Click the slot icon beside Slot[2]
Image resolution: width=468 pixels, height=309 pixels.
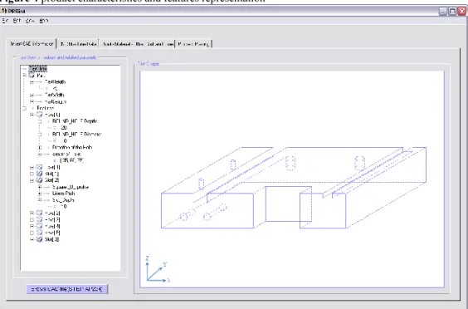(x=39, y=180)
